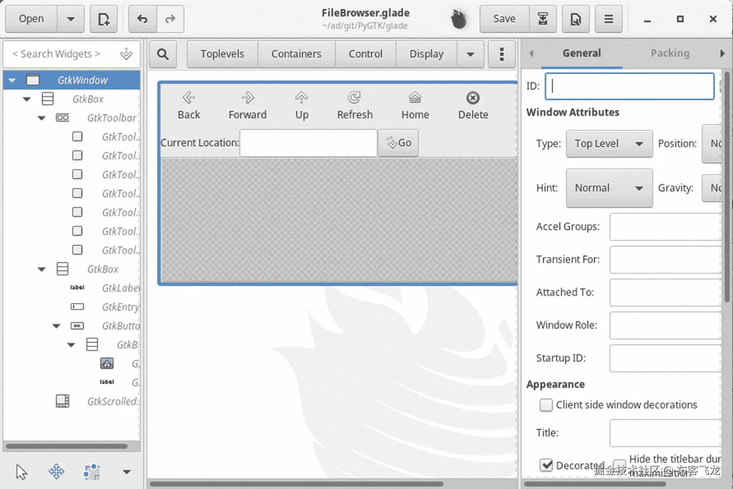Focus the Startup ID field
Viewport: 733px width, 489px height.
pos(665,358)
